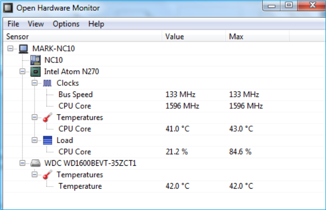
Task: Click the hard drive Temperatures thermometer icon
Action: pos(47,175)
